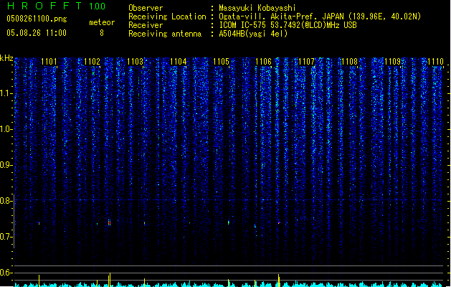Select the Ogata-vill. Akita-Pref. JAPAN location text

click(320, 17)
